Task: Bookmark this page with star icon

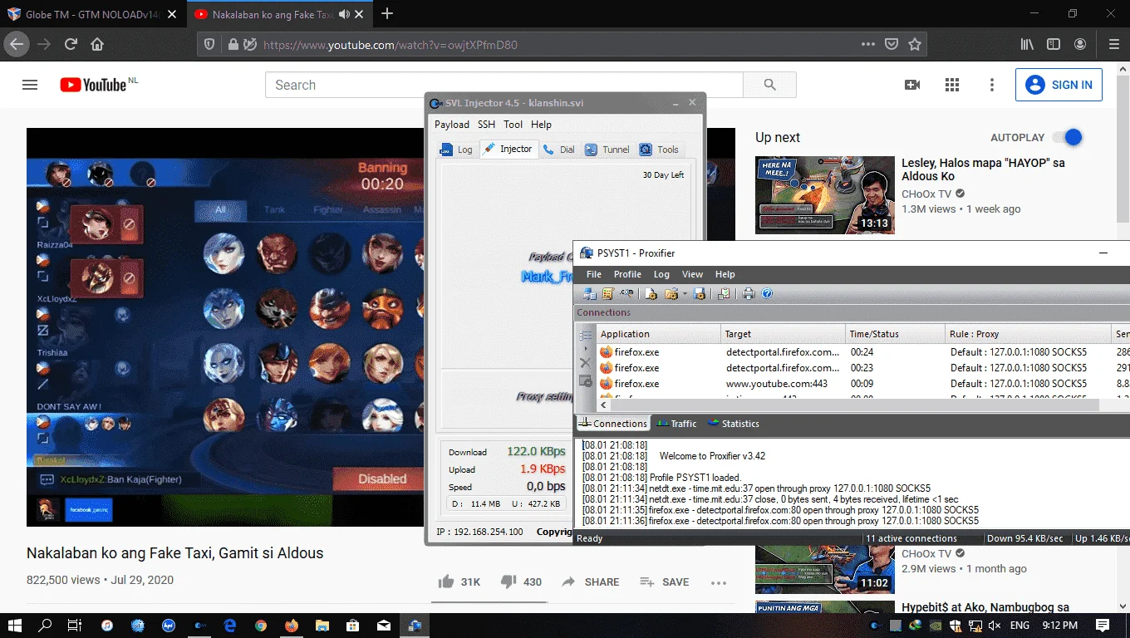Action: (x=915, y=44)
